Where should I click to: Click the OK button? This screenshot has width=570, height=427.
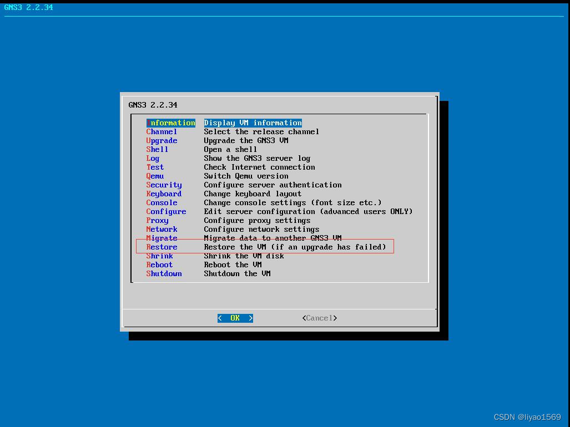point(235,318)
